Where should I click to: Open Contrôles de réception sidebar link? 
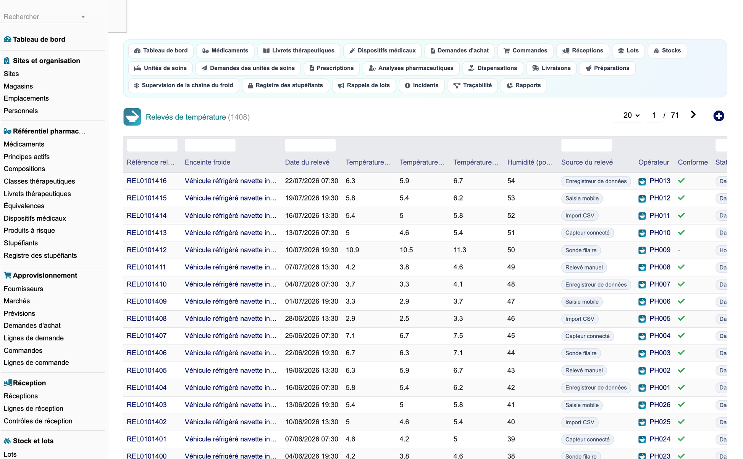click(x=38, y=421)
